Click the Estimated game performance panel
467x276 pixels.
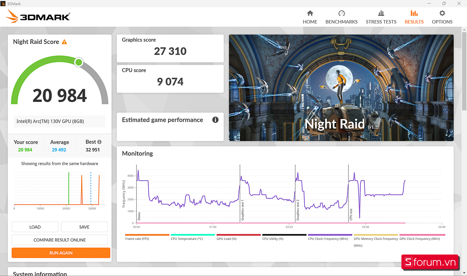[x=170, y=127]
